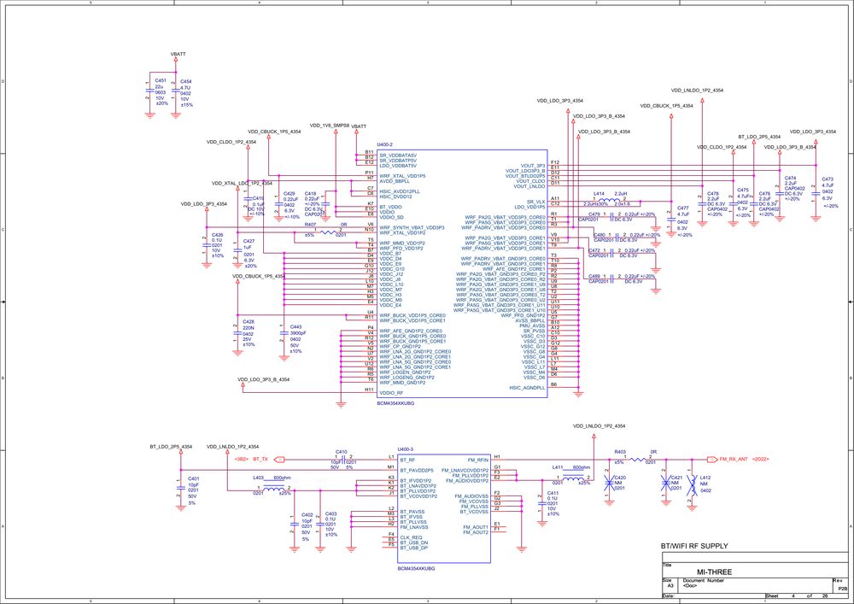The width and height of the screenshot is (854, 604).
Task: Select capacitor reference C428
Action: 249,322
